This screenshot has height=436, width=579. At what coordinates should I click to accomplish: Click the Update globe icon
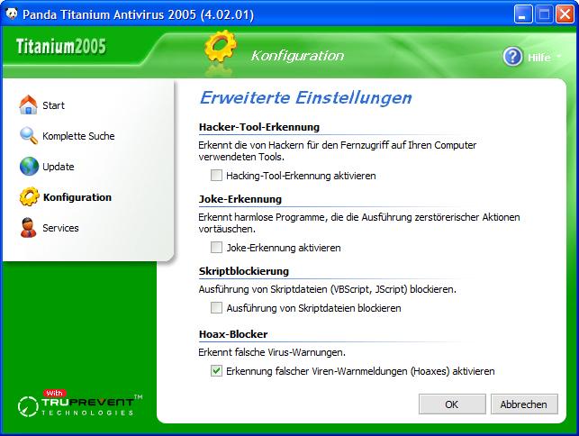tap(29, 167)
